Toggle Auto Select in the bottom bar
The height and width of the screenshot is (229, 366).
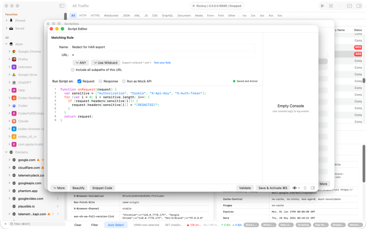coord(116,225)
